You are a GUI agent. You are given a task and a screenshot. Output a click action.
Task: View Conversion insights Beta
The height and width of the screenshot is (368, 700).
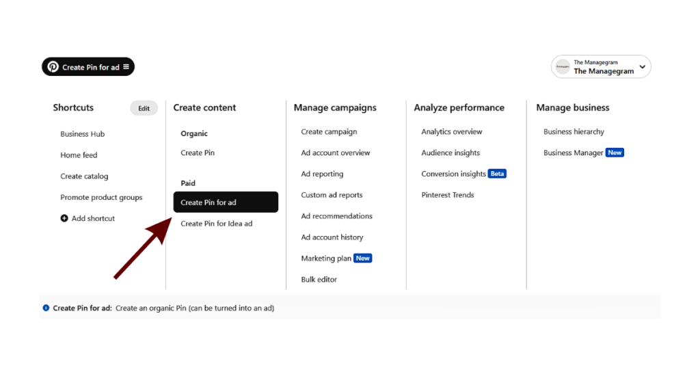pos(453,174)
